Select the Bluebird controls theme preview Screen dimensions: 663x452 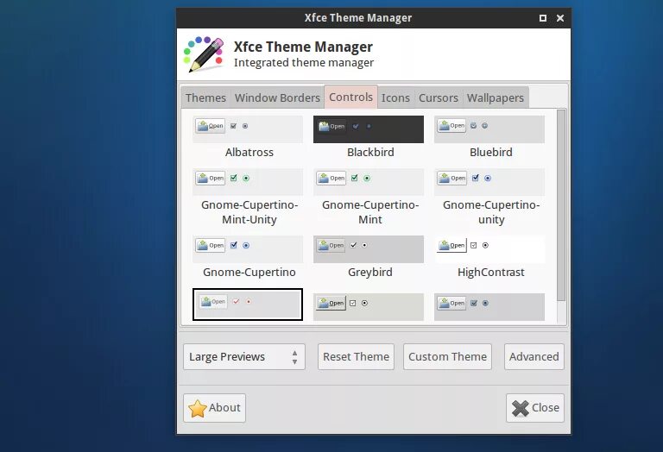pos(489,129)
